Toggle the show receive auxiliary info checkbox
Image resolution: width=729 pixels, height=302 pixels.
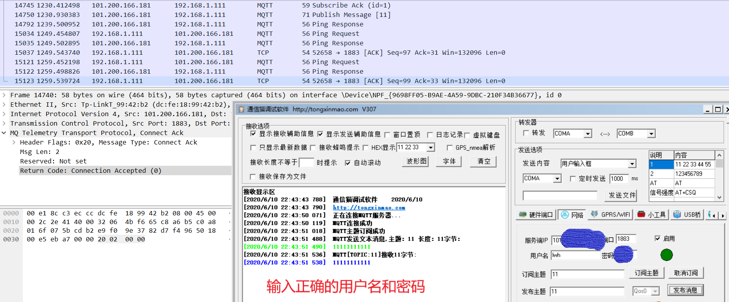[253, 134]
